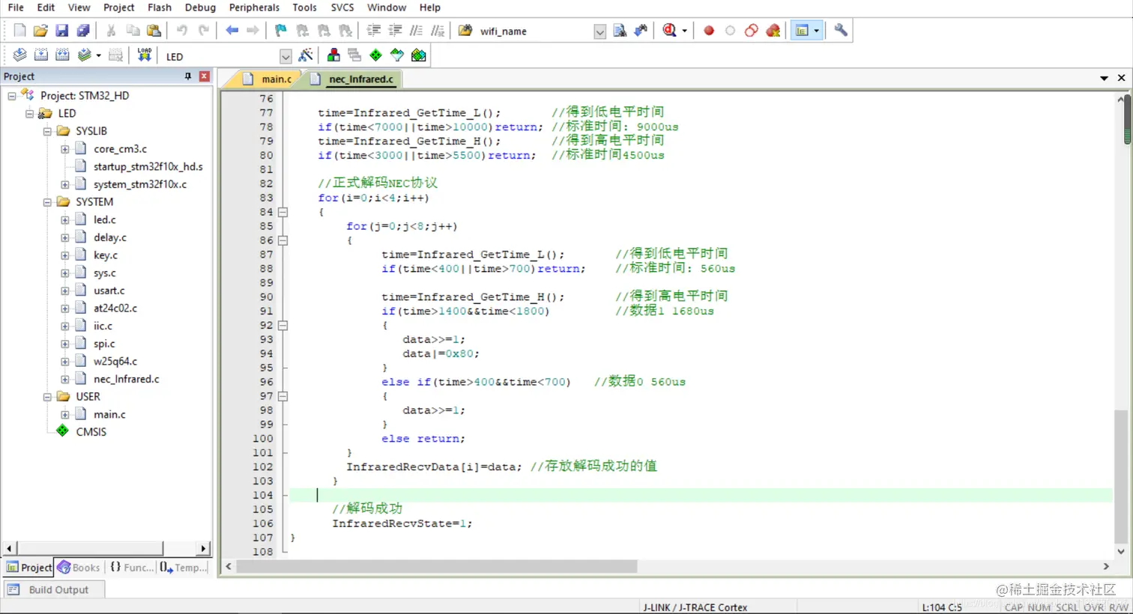
Task: Toggle disable all breakpoints icon
Action: (752, 31)
